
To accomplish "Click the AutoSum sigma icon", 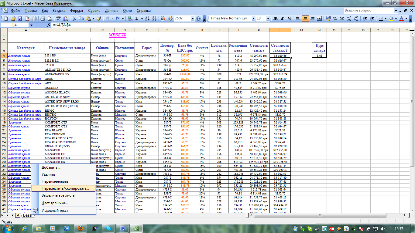I will click(137, 19).
